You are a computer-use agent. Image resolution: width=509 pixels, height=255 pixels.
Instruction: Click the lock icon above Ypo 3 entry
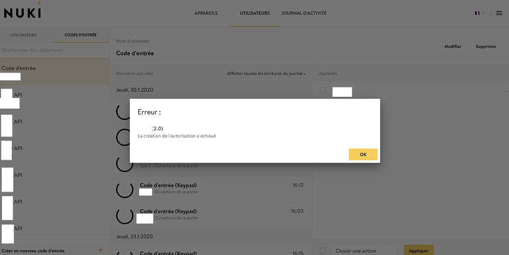click(x=124, y=163)
